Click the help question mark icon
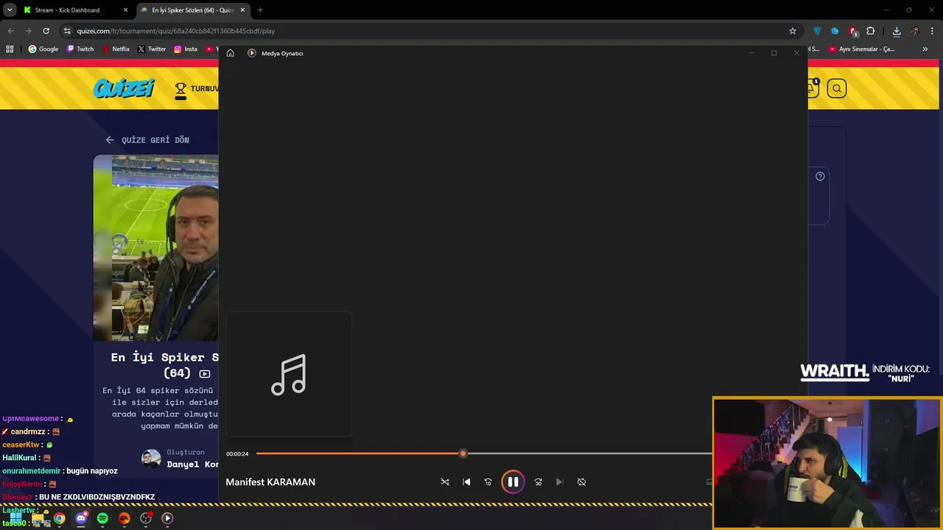Viewport: 943px width, 530px height. tap(820, 176)
